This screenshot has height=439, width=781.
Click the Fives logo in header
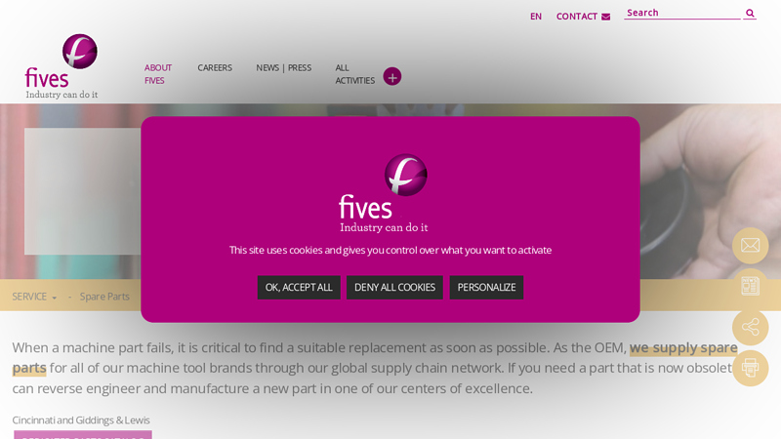click(x=62, y=66)
